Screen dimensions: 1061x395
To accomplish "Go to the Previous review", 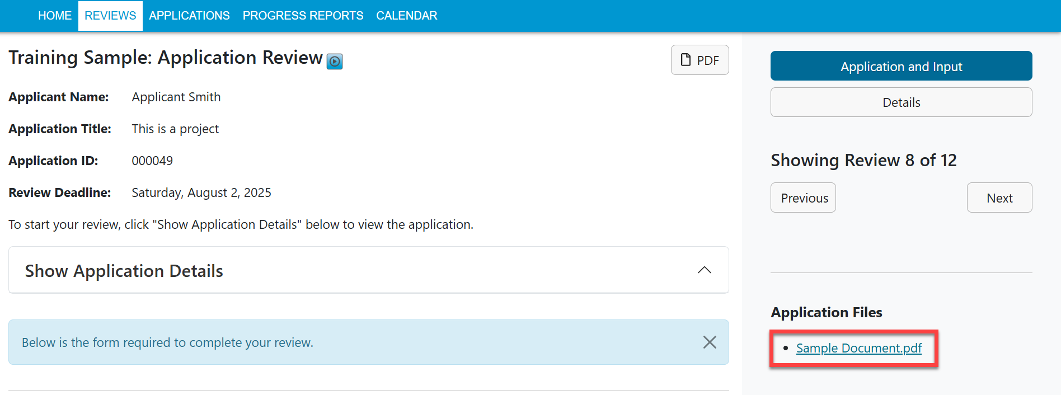I will pos(803,198).
